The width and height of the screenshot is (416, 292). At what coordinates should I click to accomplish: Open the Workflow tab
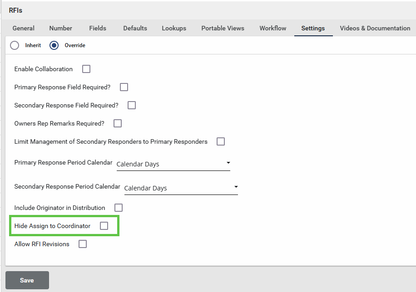pos(273,28)
